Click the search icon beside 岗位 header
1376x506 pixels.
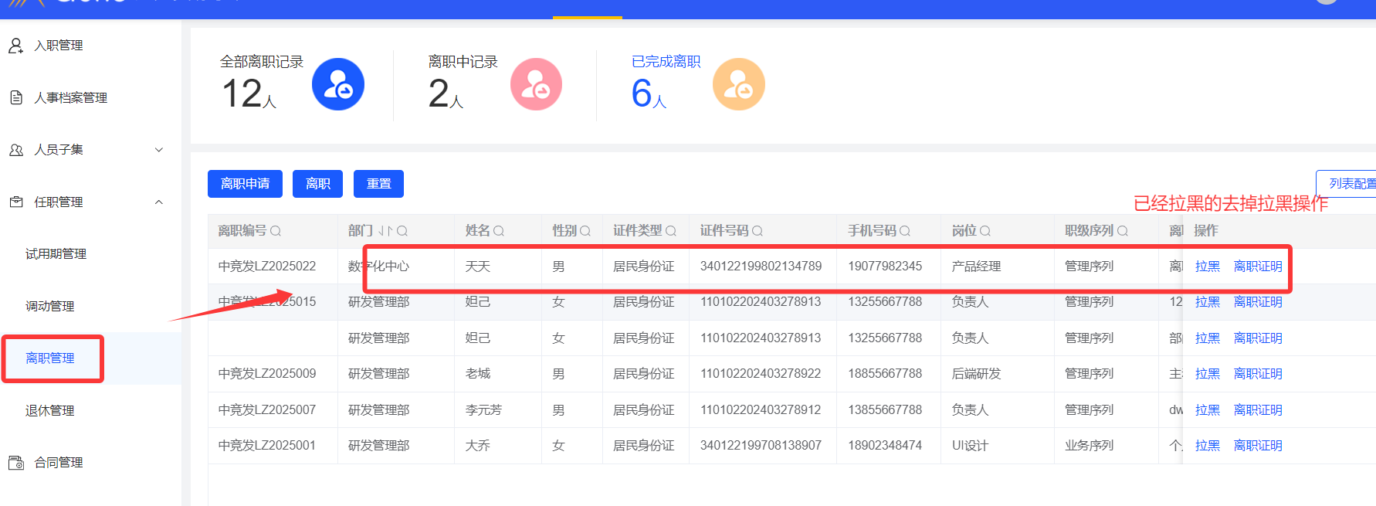point(985,231)
